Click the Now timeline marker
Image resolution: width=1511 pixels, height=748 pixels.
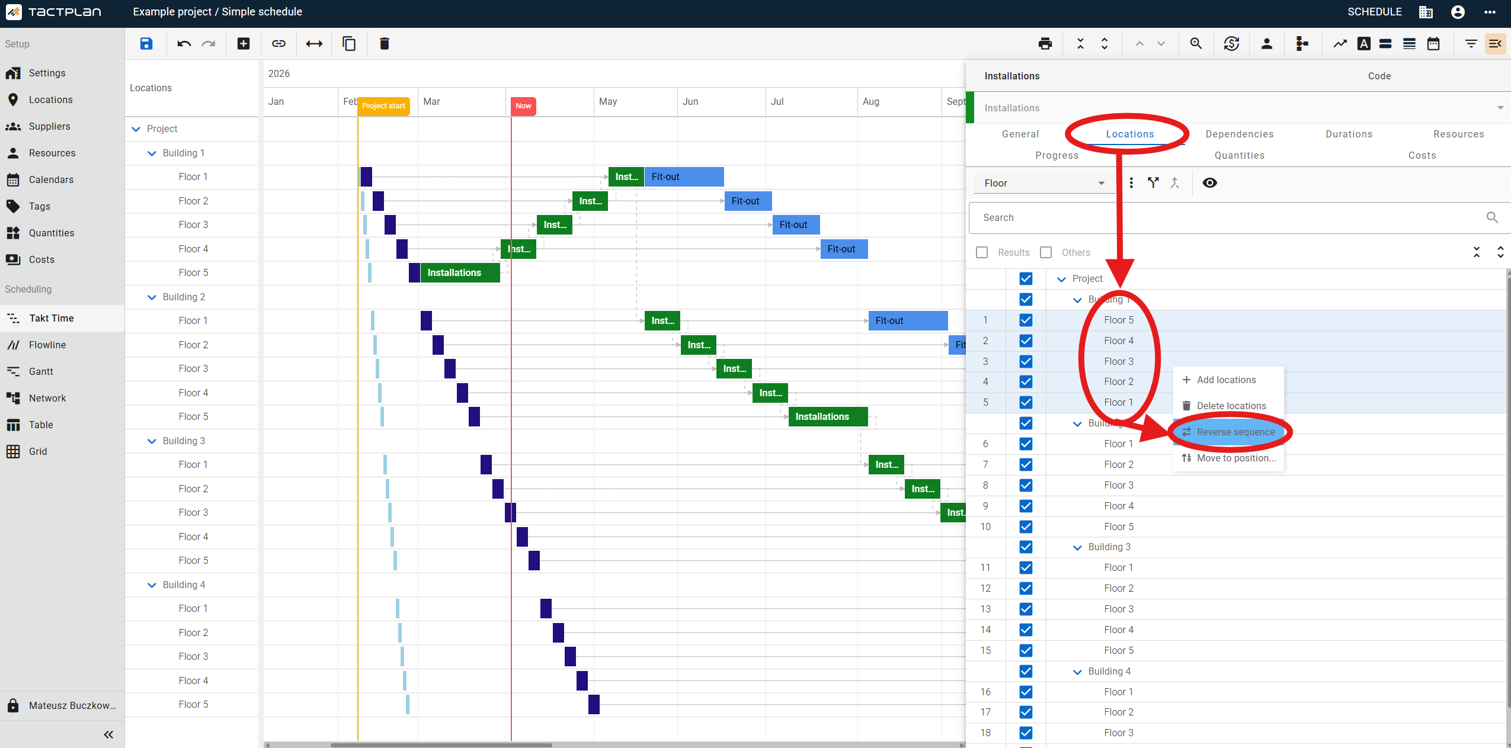coord(523,106)
